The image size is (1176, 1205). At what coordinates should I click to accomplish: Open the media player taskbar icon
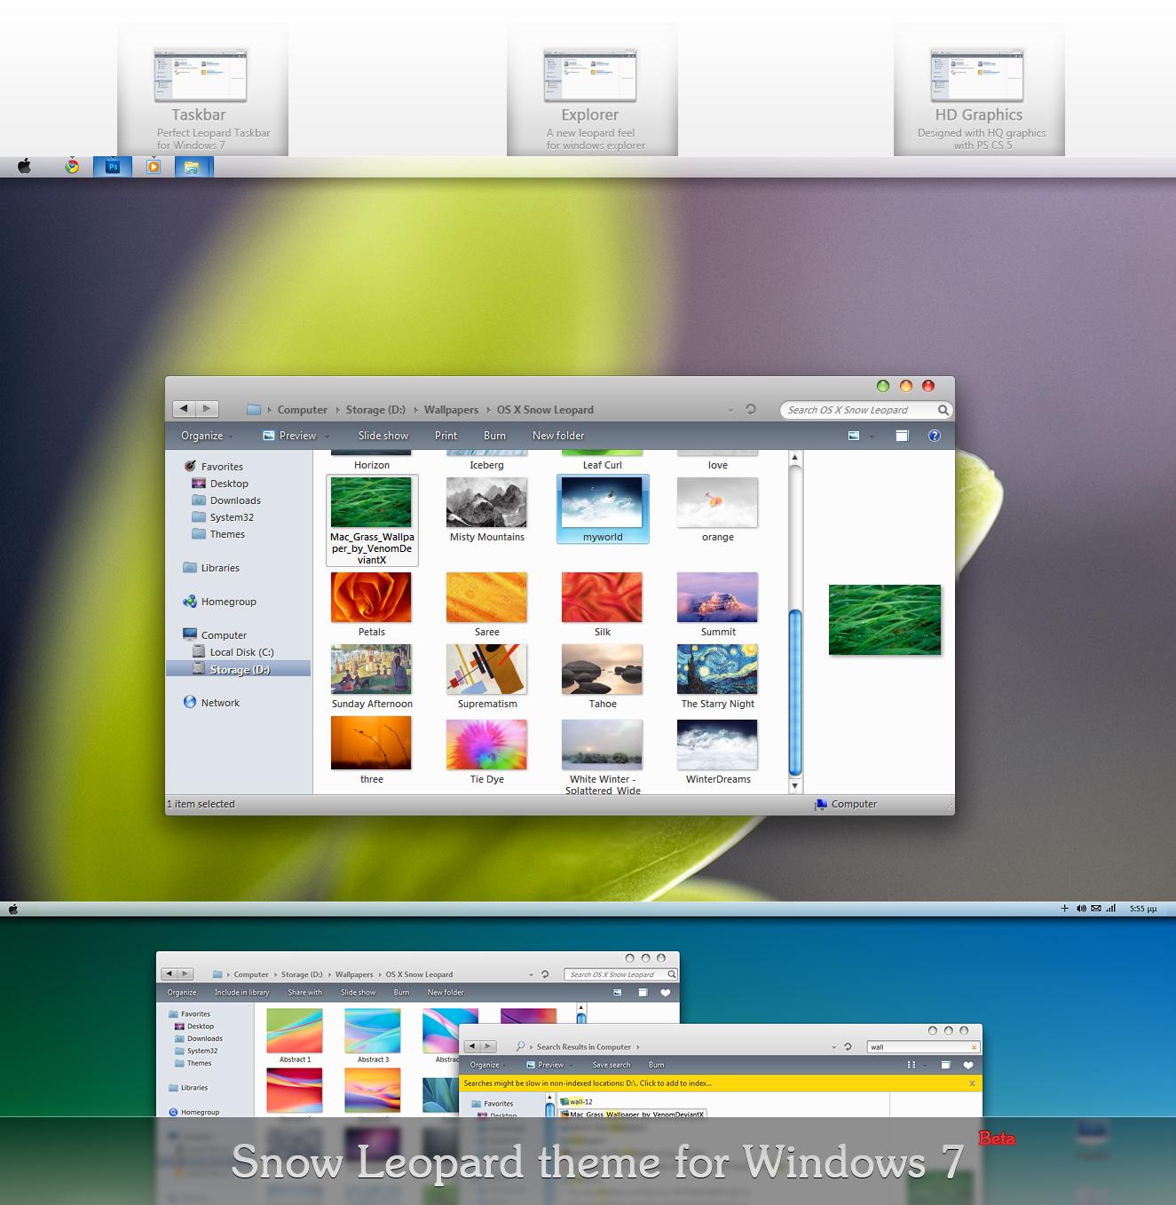[154, 166]
